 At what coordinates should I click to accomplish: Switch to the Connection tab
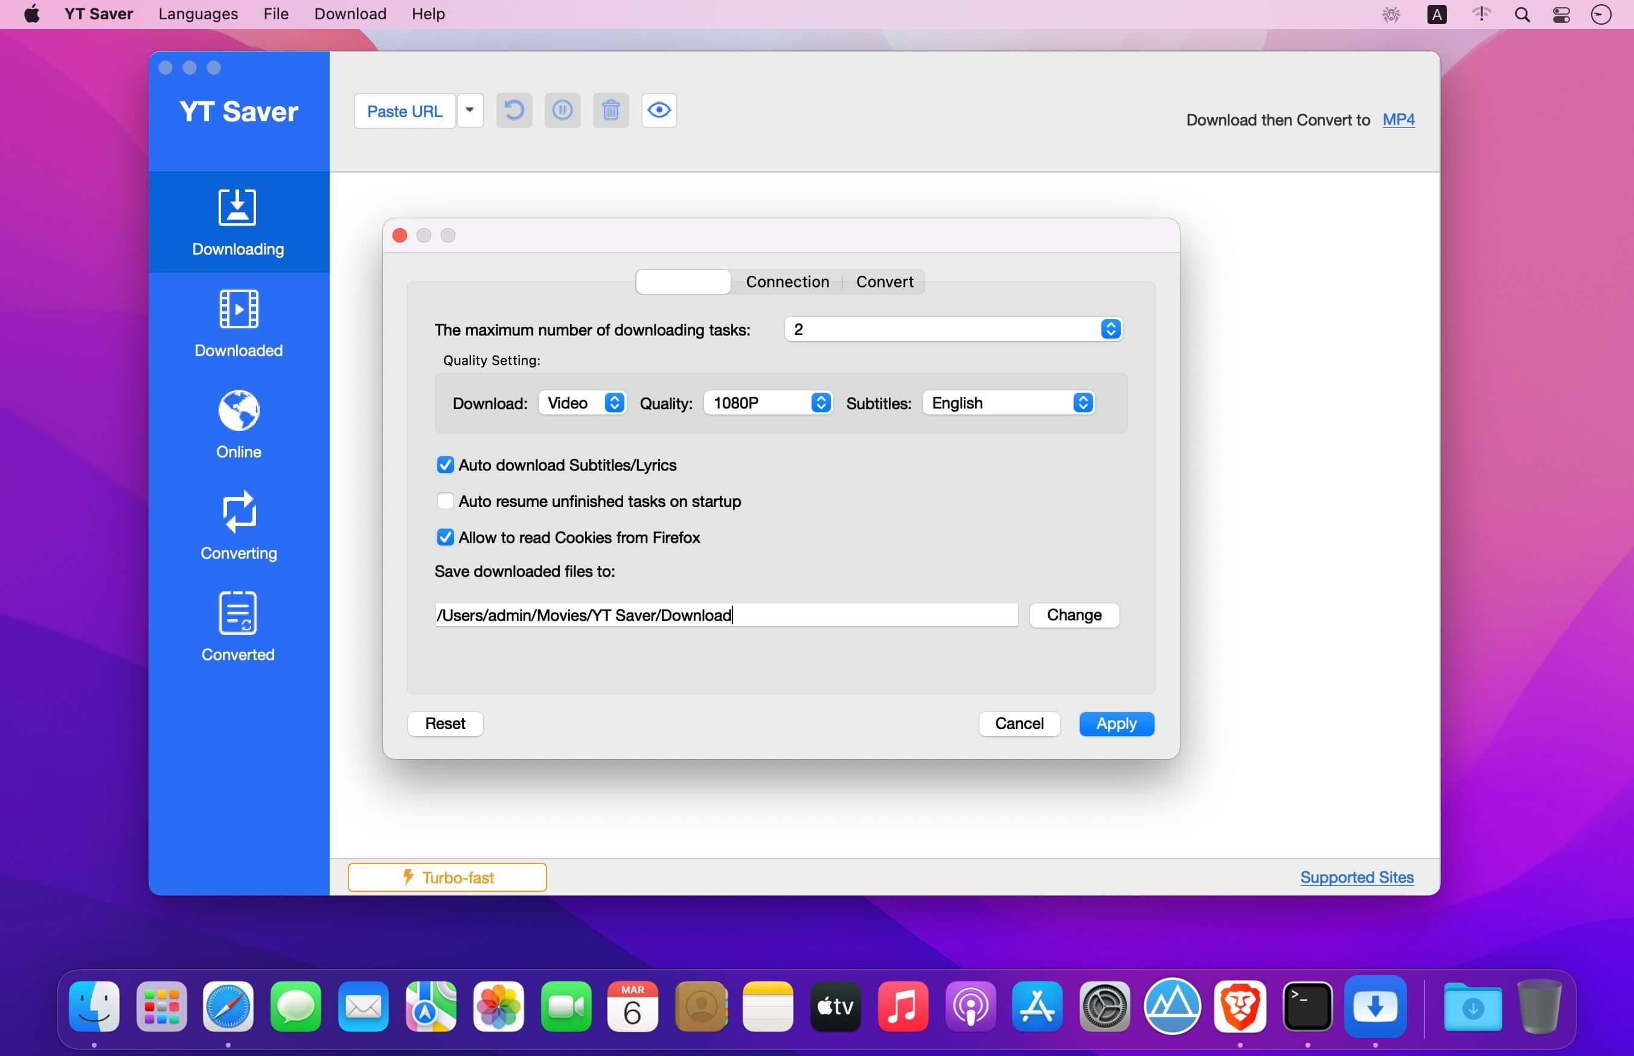pos(787,282)
